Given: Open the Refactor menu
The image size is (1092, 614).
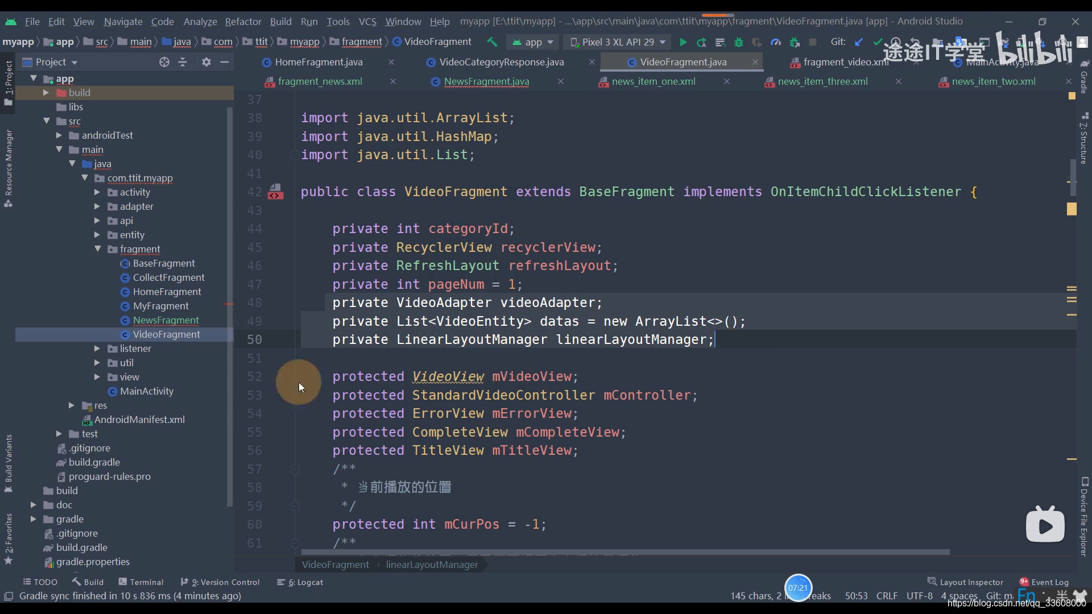Looking at the screenshot, I should (243, 22).
